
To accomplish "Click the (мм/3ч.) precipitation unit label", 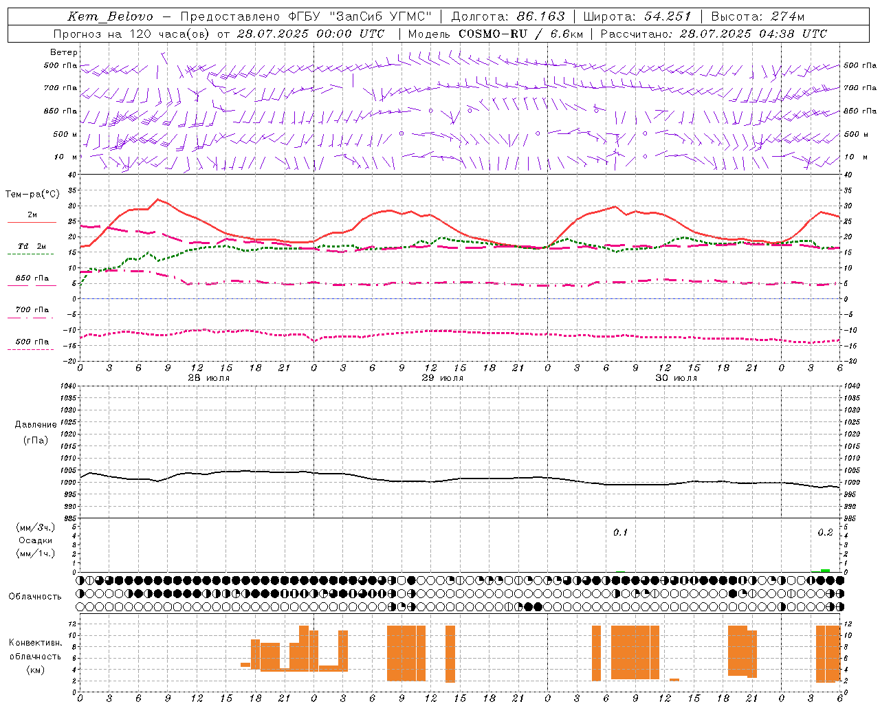I will coord(36,527).
